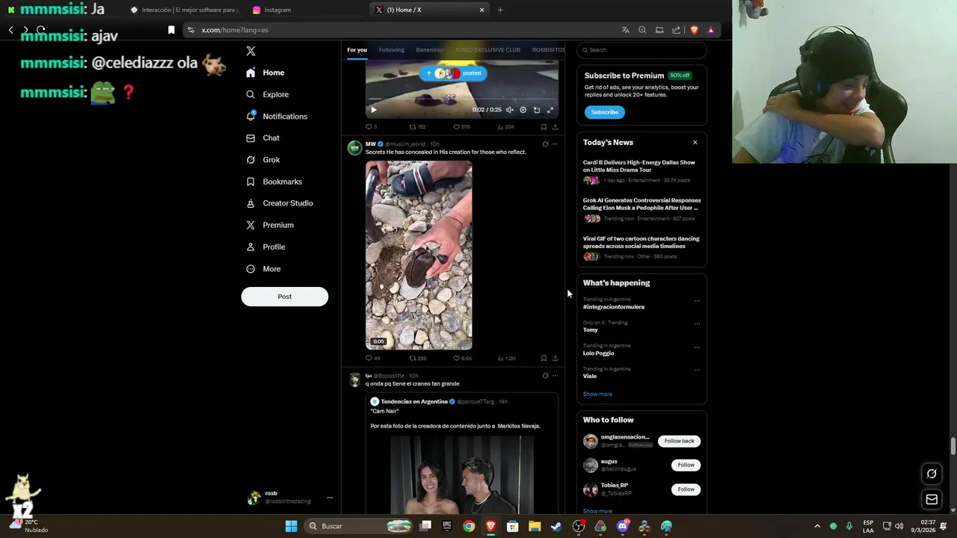Open more options for #integracionformulera trend
Screen dimensions: 957x538
click(x=697, y=301)
